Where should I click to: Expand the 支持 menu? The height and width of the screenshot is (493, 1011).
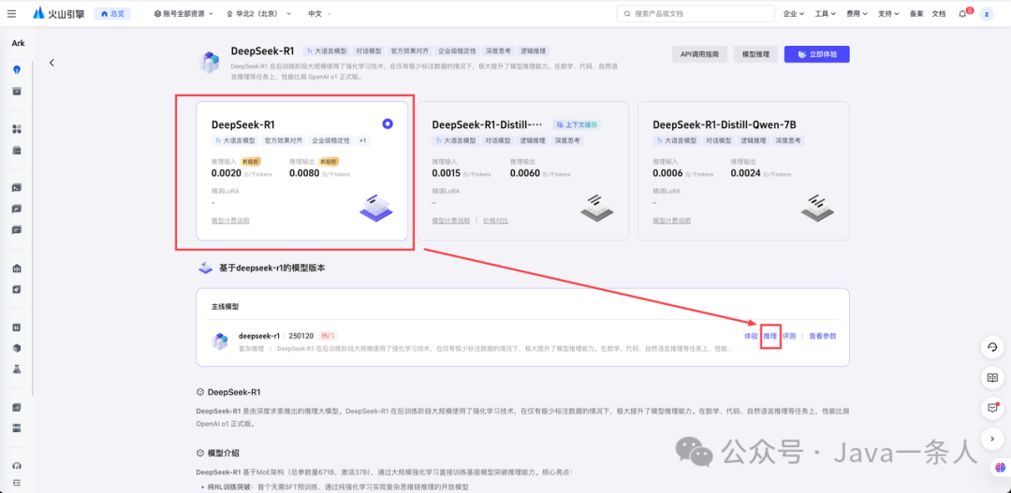(888, 13)
